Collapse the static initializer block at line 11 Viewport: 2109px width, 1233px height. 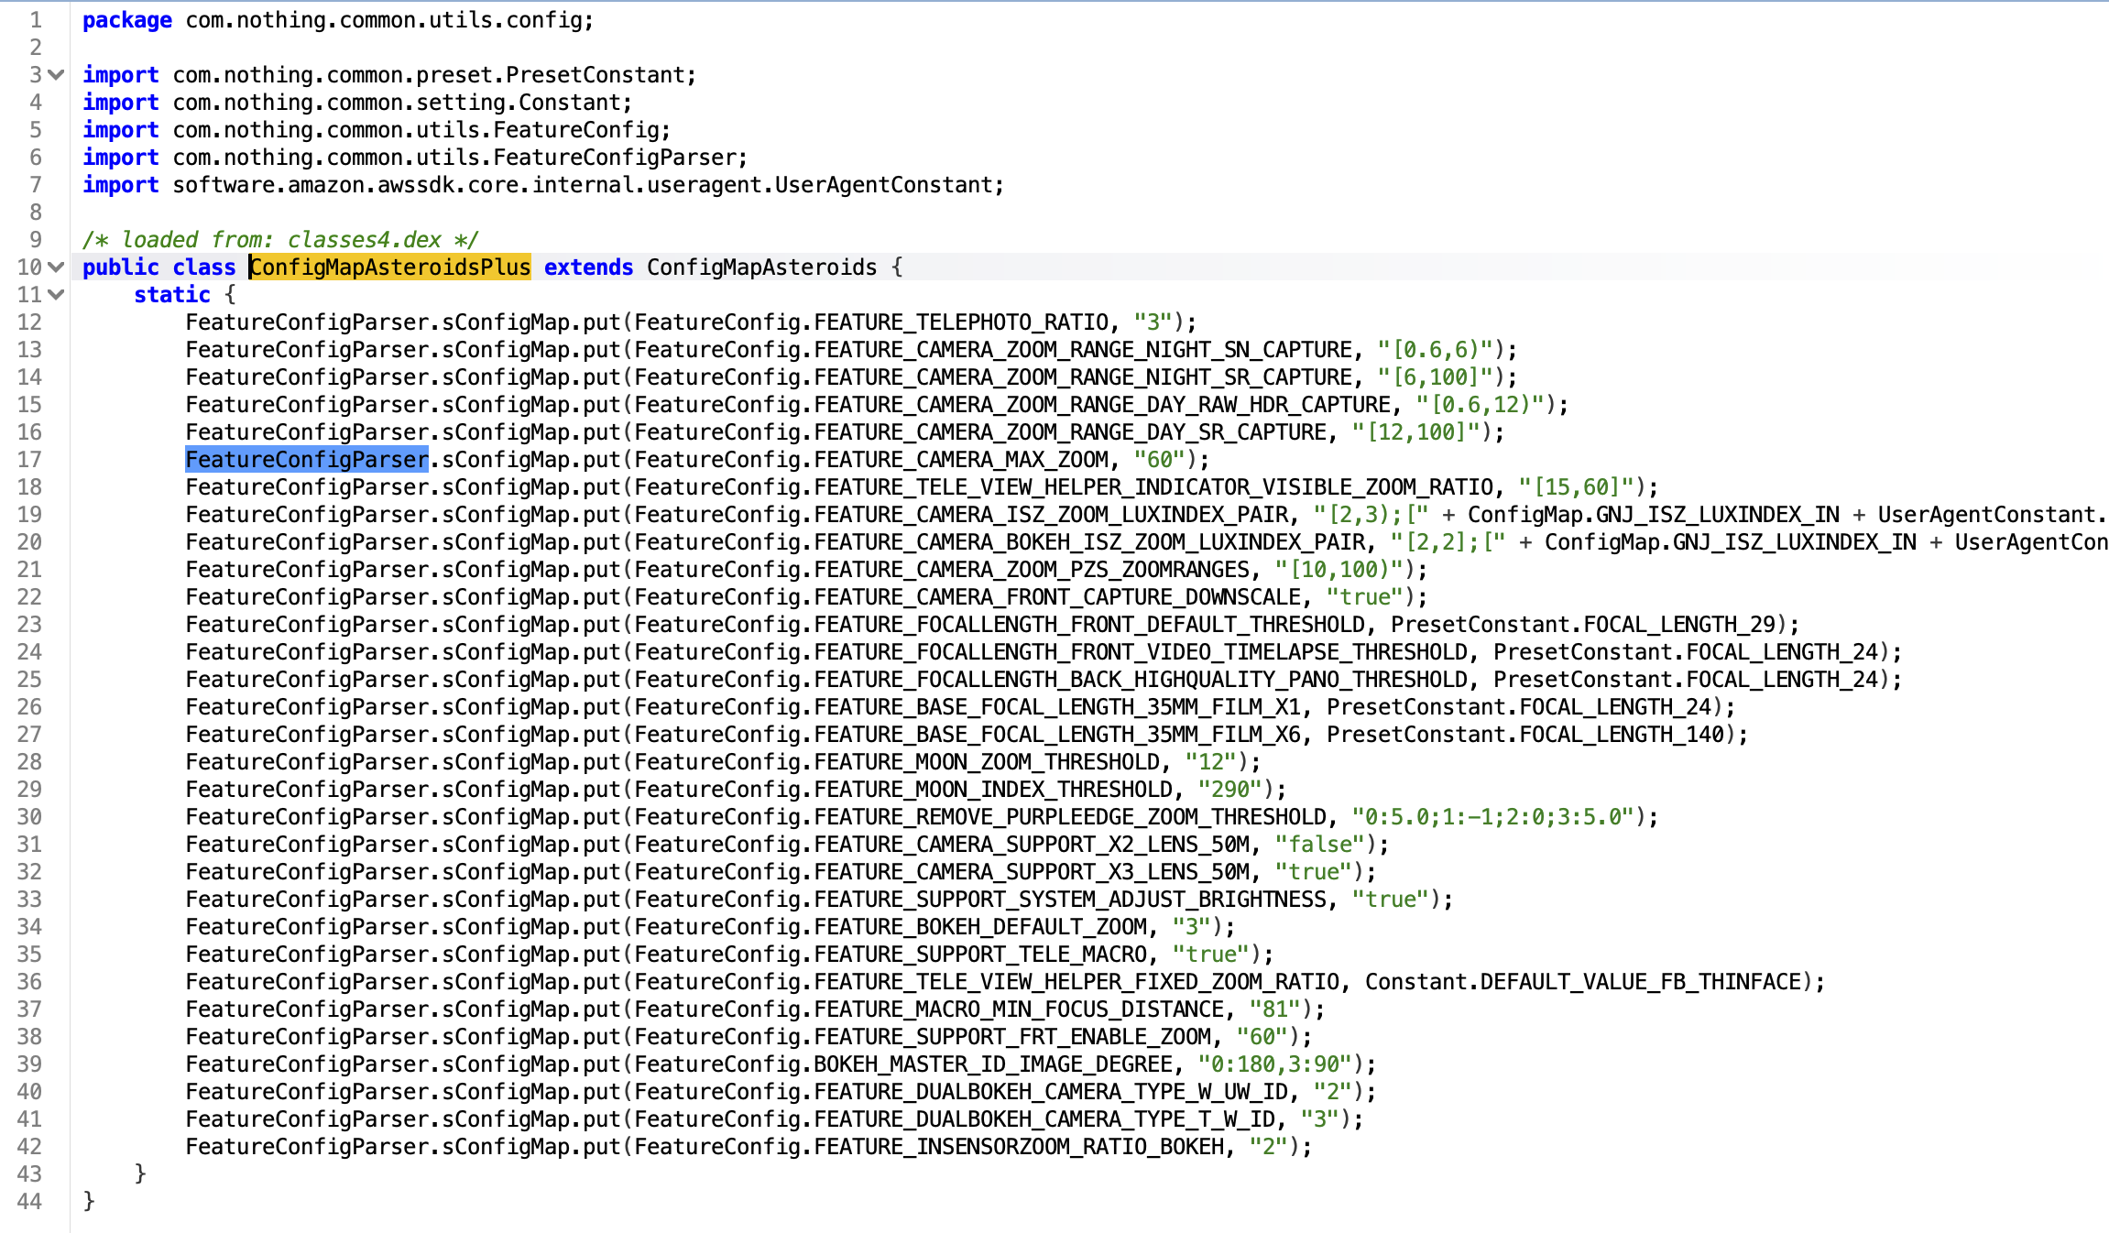[56, 295]
